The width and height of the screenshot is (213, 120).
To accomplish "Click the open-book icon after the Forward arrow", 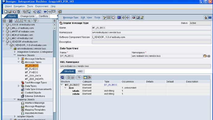I will point(54,12).
